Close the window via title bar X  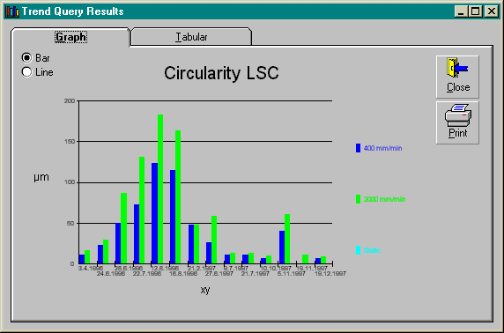(x=491, y=11)
